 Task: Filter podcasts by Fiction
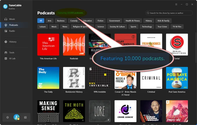[101, 21]
